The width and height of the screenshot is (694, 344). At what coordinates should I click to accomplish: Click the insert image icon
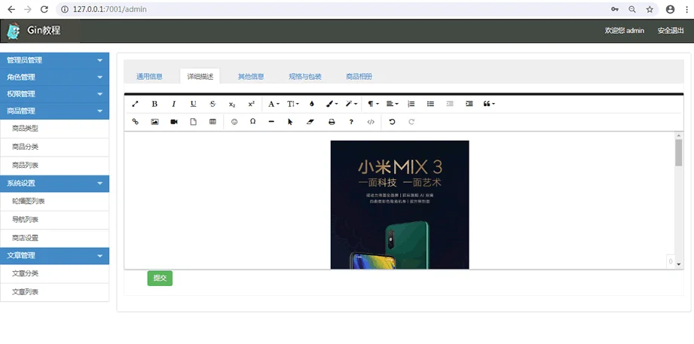click(154, 122)
